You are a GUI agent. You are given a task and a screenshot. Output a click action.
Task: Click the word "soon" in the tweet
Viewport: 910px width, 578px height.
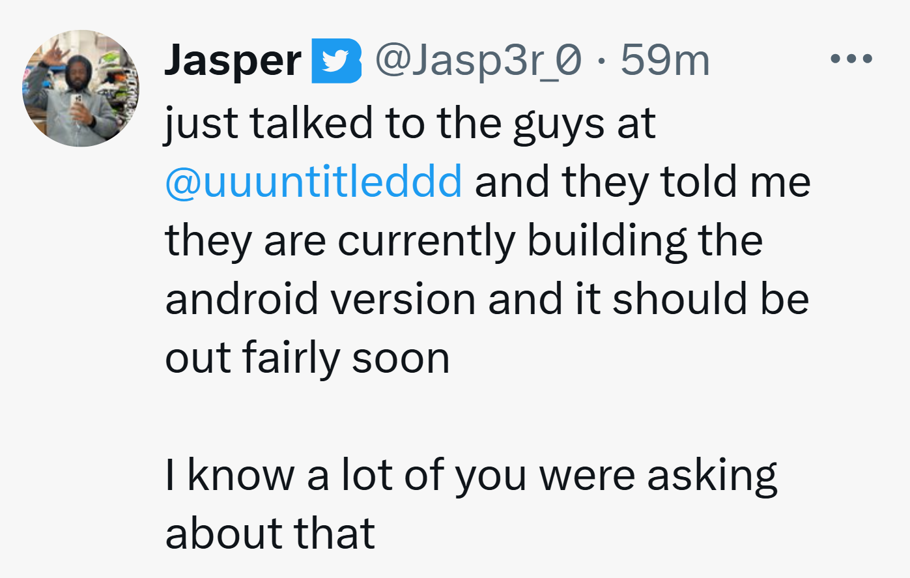[x=401, y=358]
